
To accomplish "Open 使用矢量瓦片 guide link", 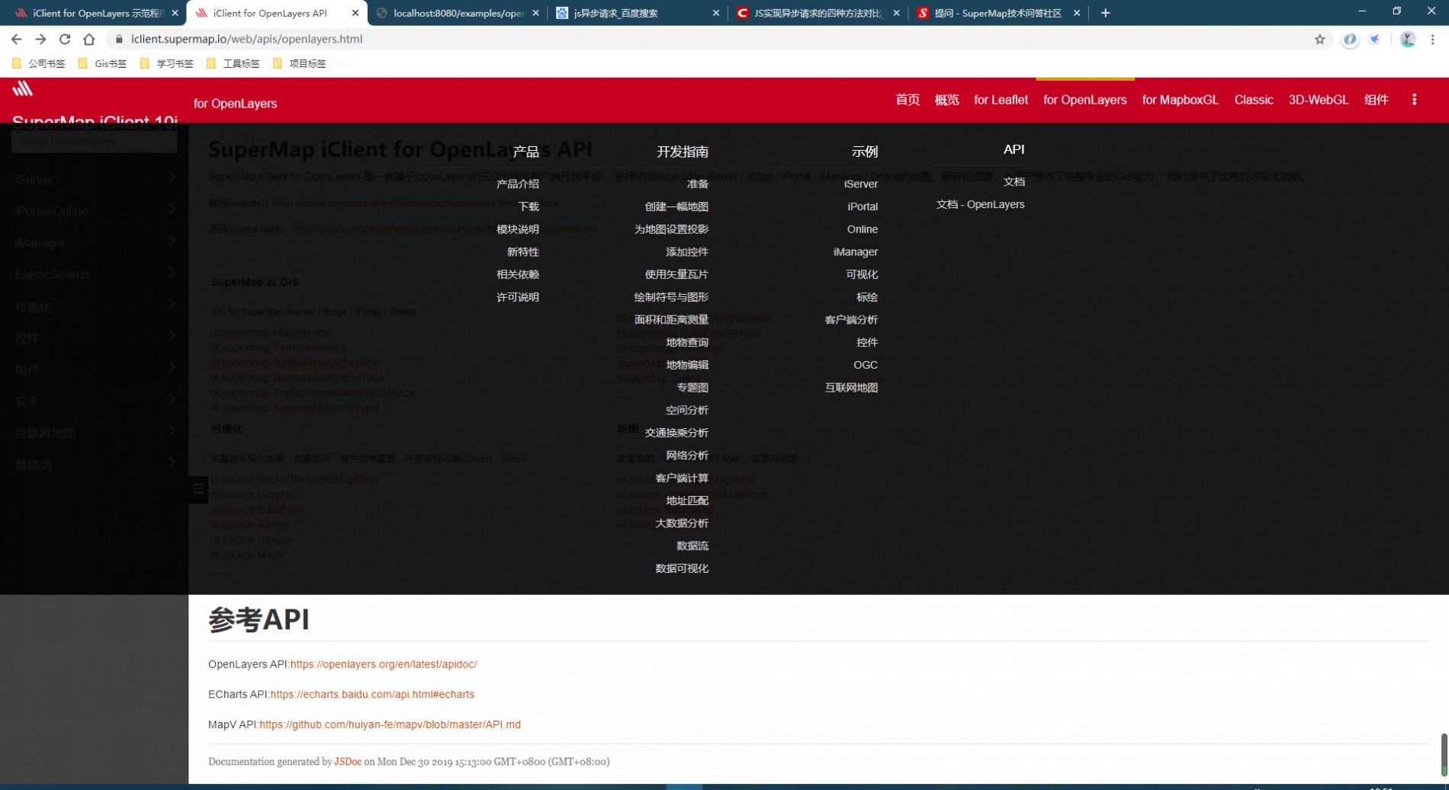I will coord(676,274).
